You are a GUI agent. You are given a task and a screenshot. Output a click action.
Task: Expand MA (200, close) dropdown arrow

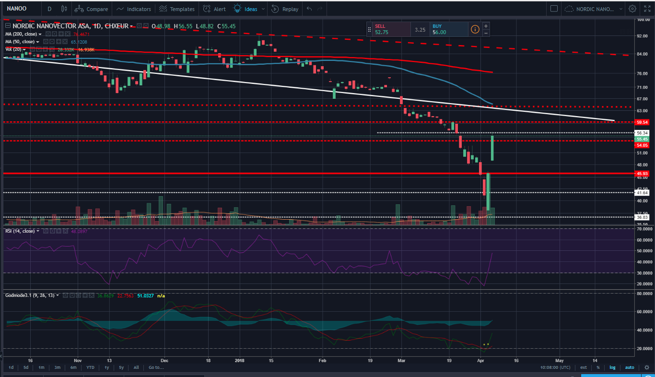pos(40,34)
